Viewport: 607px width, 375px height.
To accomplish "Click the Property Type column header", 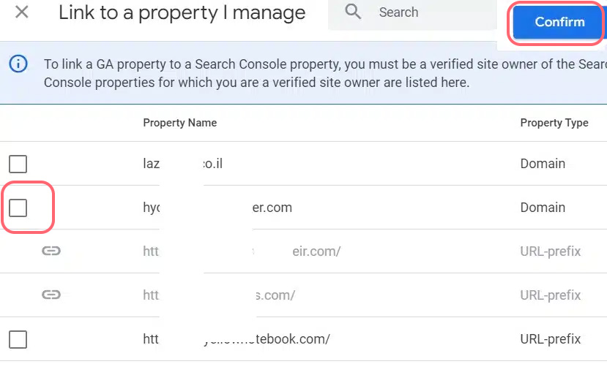I will tap(554, 123).
